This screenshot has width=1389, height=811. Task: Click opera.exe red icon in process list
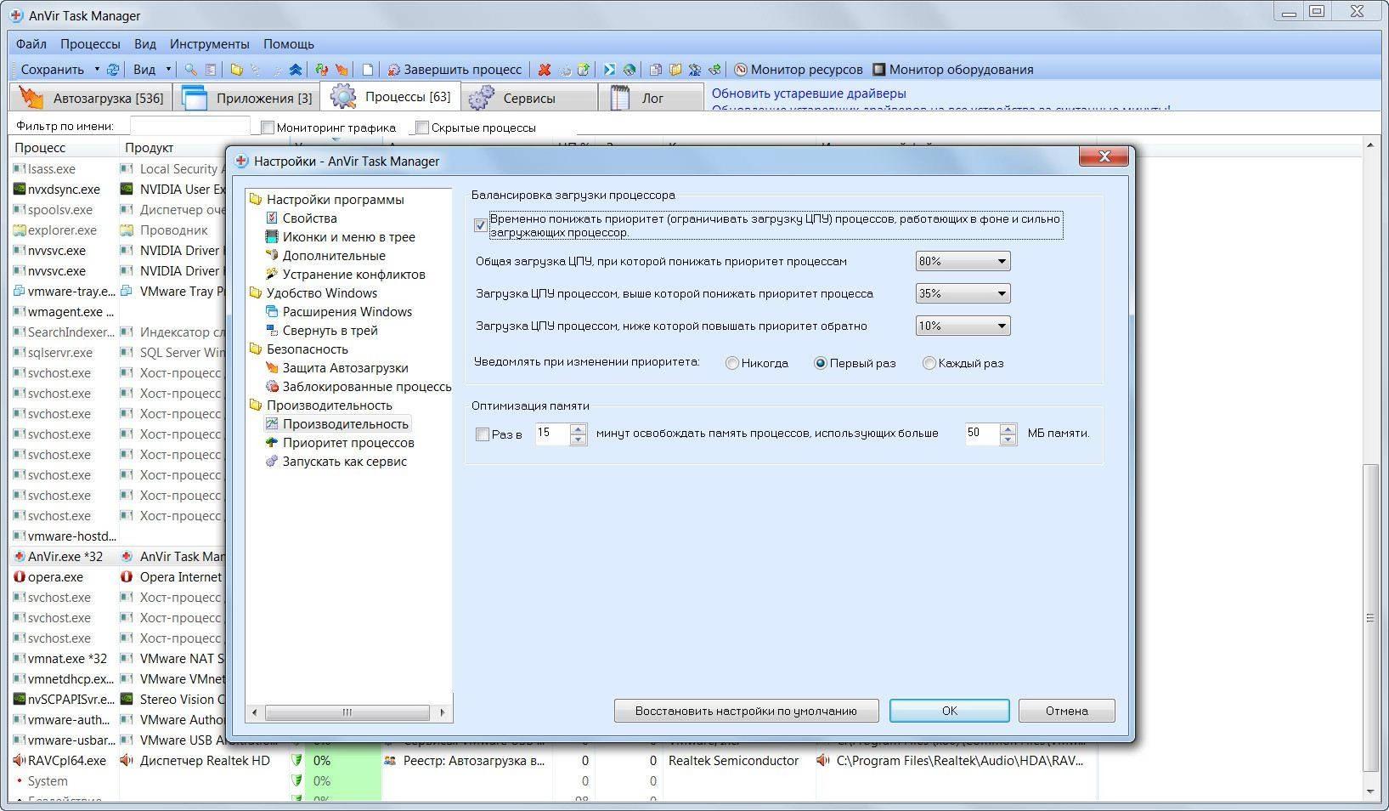pos(20,577)
